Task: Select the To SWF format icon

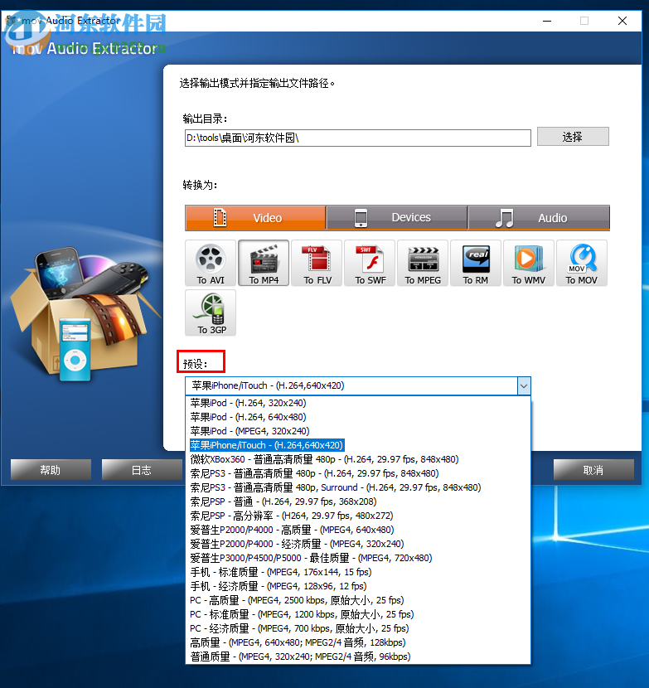Action: pyautogui.click(x=370, y=263)
